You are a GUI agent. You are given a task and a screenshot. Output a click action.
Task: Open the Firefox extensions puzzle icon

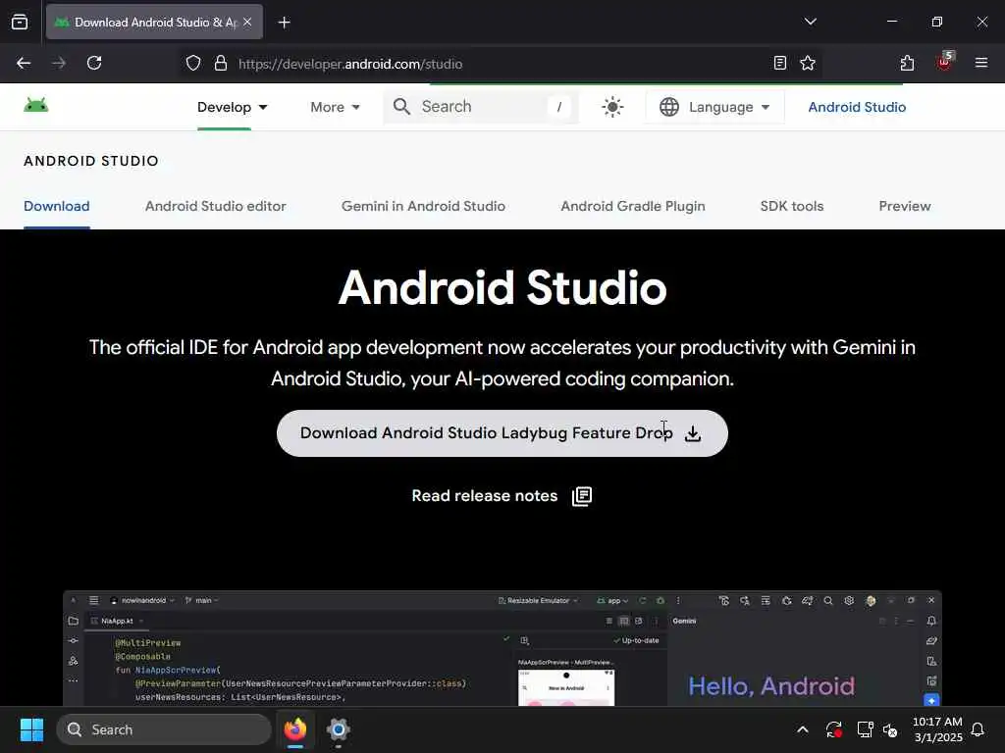pos(907,64)
